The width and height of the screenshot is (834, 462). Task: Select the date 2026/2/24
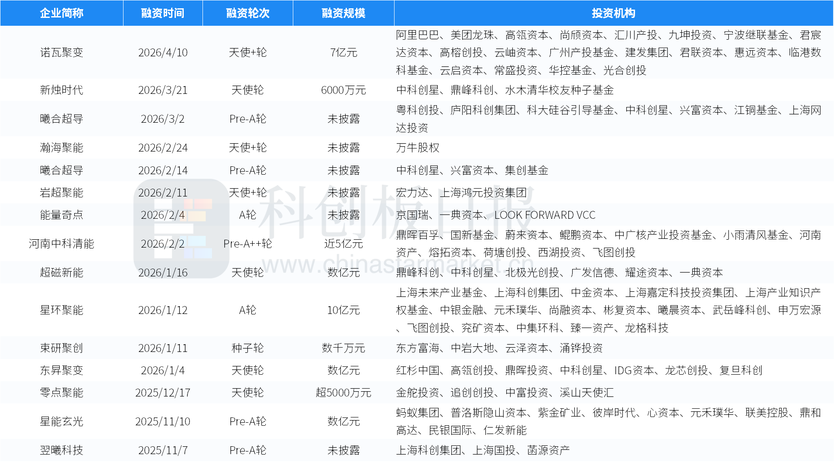(x=163, y=148)
